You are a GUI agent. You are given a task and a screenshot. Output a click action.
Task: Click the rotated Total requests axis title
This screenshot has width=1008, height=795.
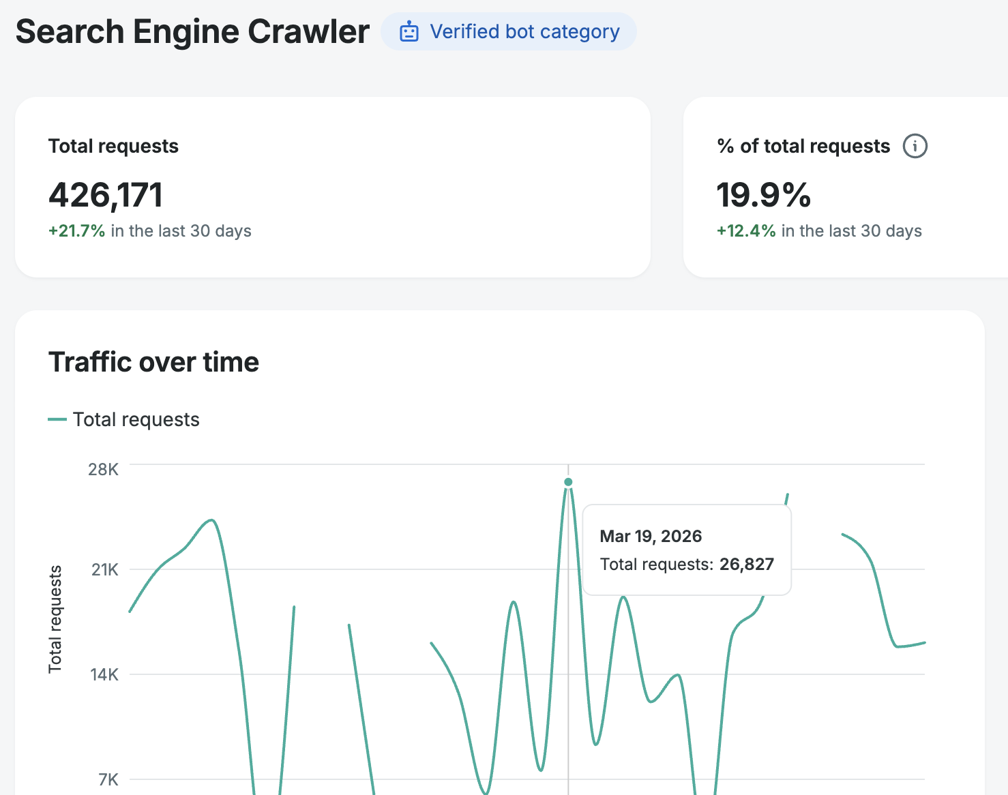(55, 619)
